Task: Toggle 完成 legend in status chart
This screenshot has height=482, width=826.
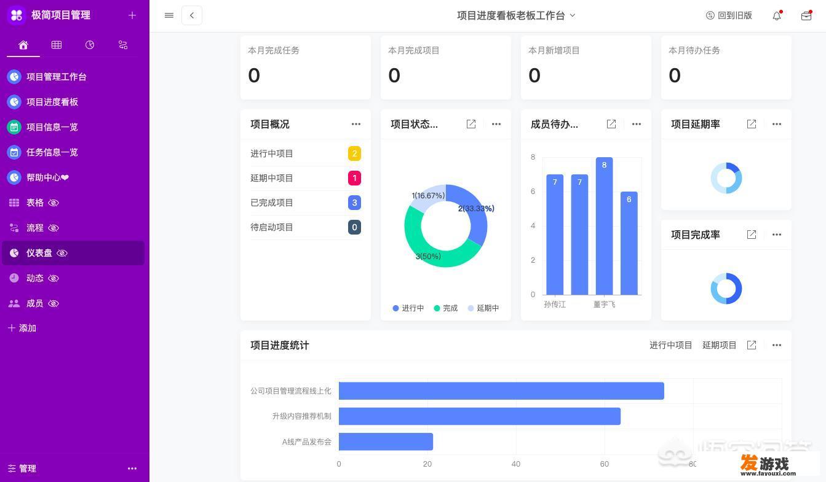Action: (446, 308)
